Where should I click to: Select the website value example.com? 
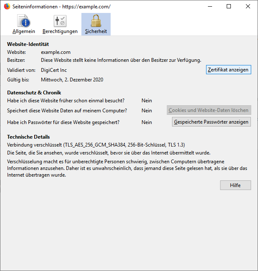click(56, 52)
